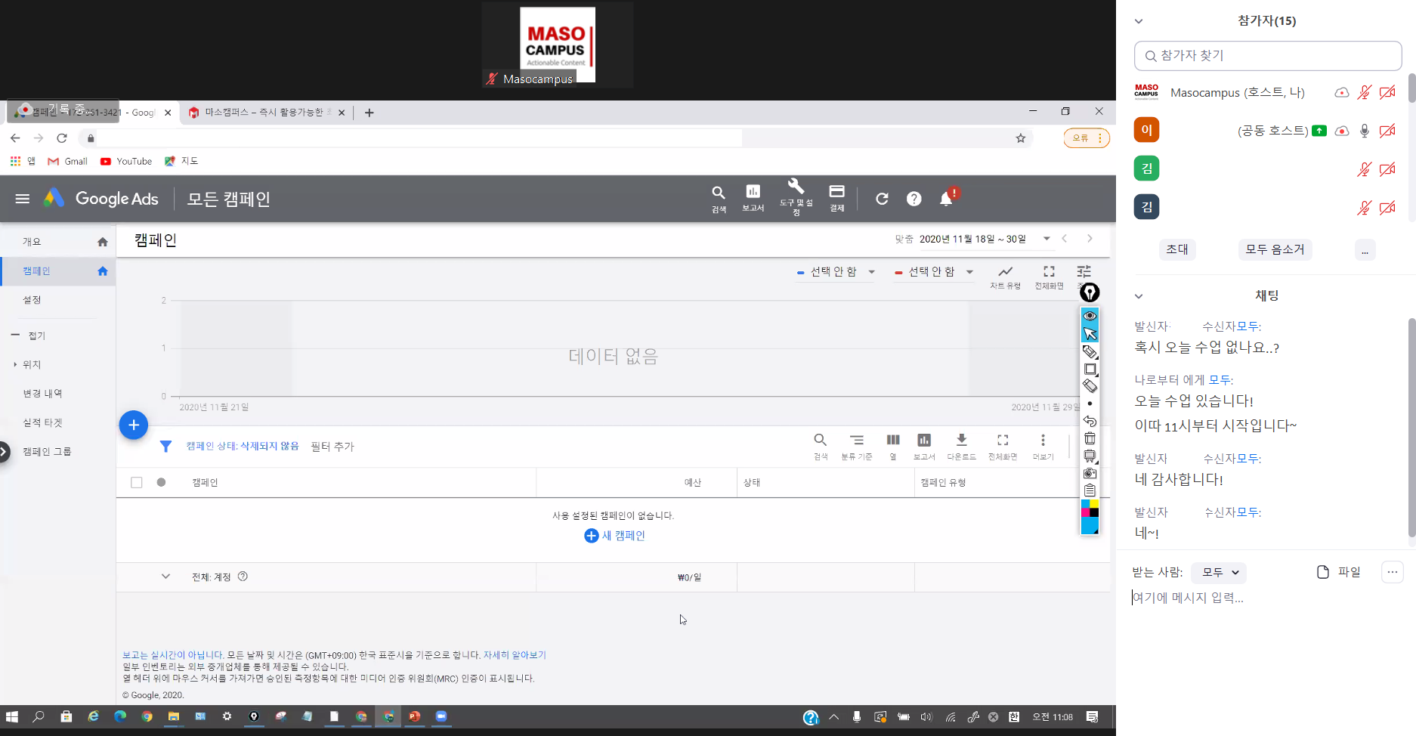Open Tools and Settings wrench icon

pos(796,187)
